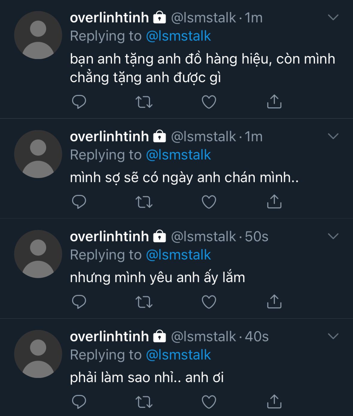This screenshot has width=353, height=416.
Task: Tap overlinhtinh name on the 50s tweet
Action: 109,236
